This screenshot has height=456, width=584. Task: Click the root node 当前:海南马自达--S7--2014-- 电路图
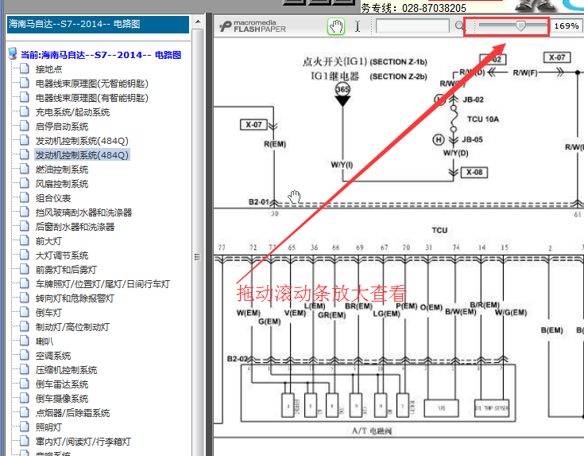pos(101,55)
